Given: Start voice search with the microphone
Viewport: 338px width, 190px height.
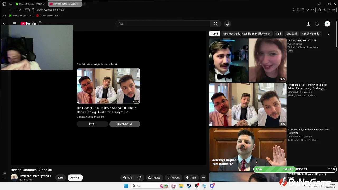Looking at the screenshot, I should point(228,24).
